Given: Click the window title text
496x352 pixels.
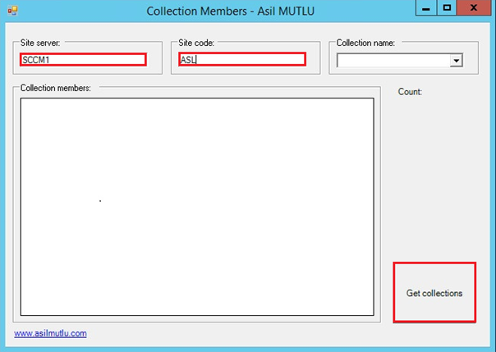Looking at the screenshot, I should 231,11.
